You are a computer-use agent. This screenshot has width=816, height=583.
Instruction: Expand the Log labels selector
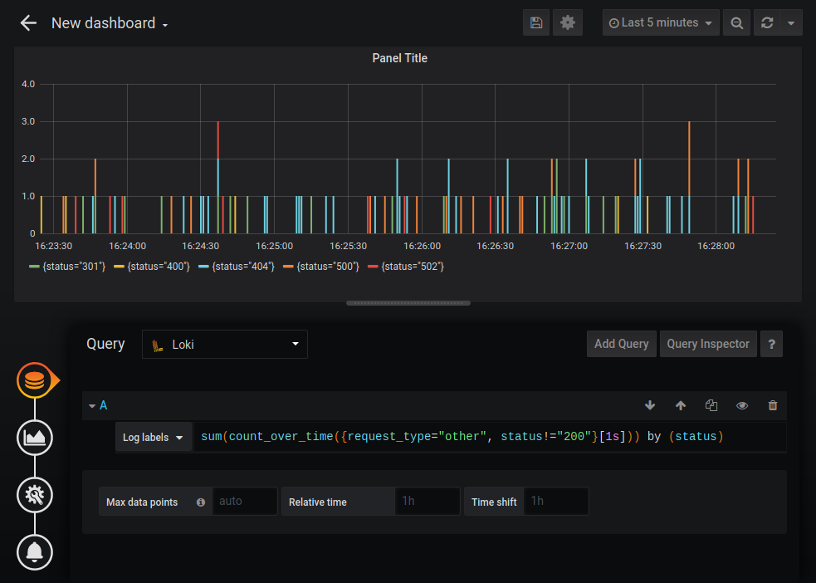[x=154, y=438]
